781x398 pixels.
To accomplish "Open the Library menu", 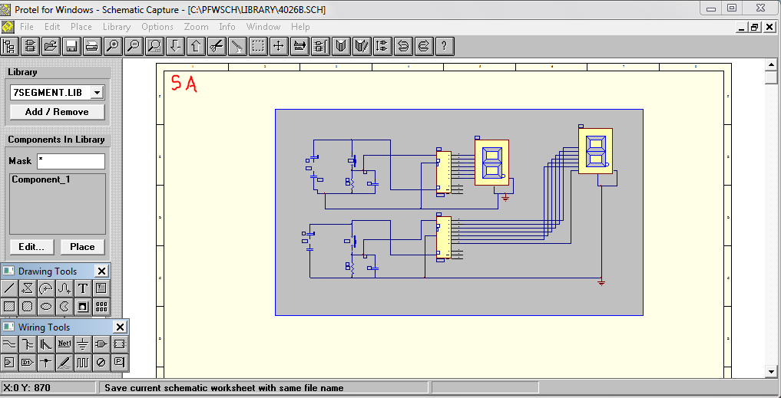I will 117,27.
